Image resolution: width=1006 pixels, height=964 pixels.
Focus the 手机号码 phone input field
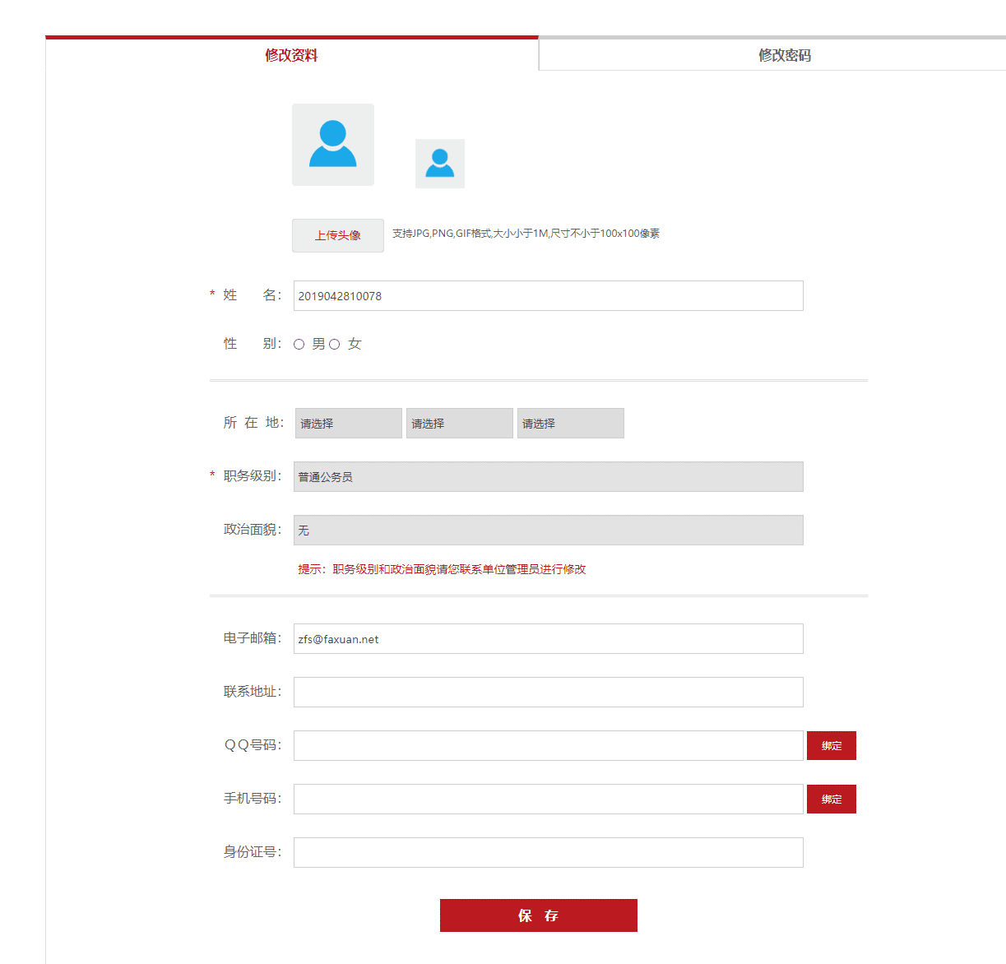pyautogui.click(x=549, y=799)
